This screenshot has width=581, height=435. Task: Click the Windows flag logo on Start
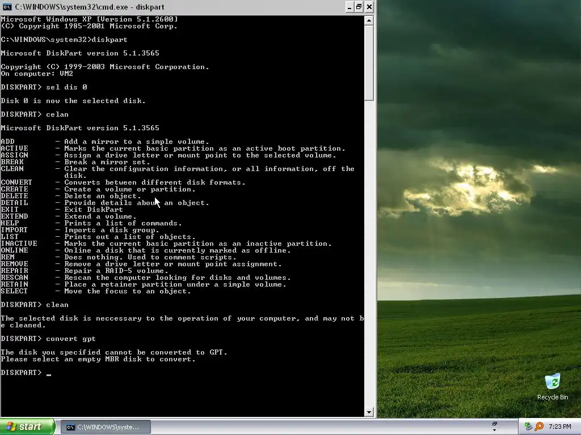pos(10,427)
